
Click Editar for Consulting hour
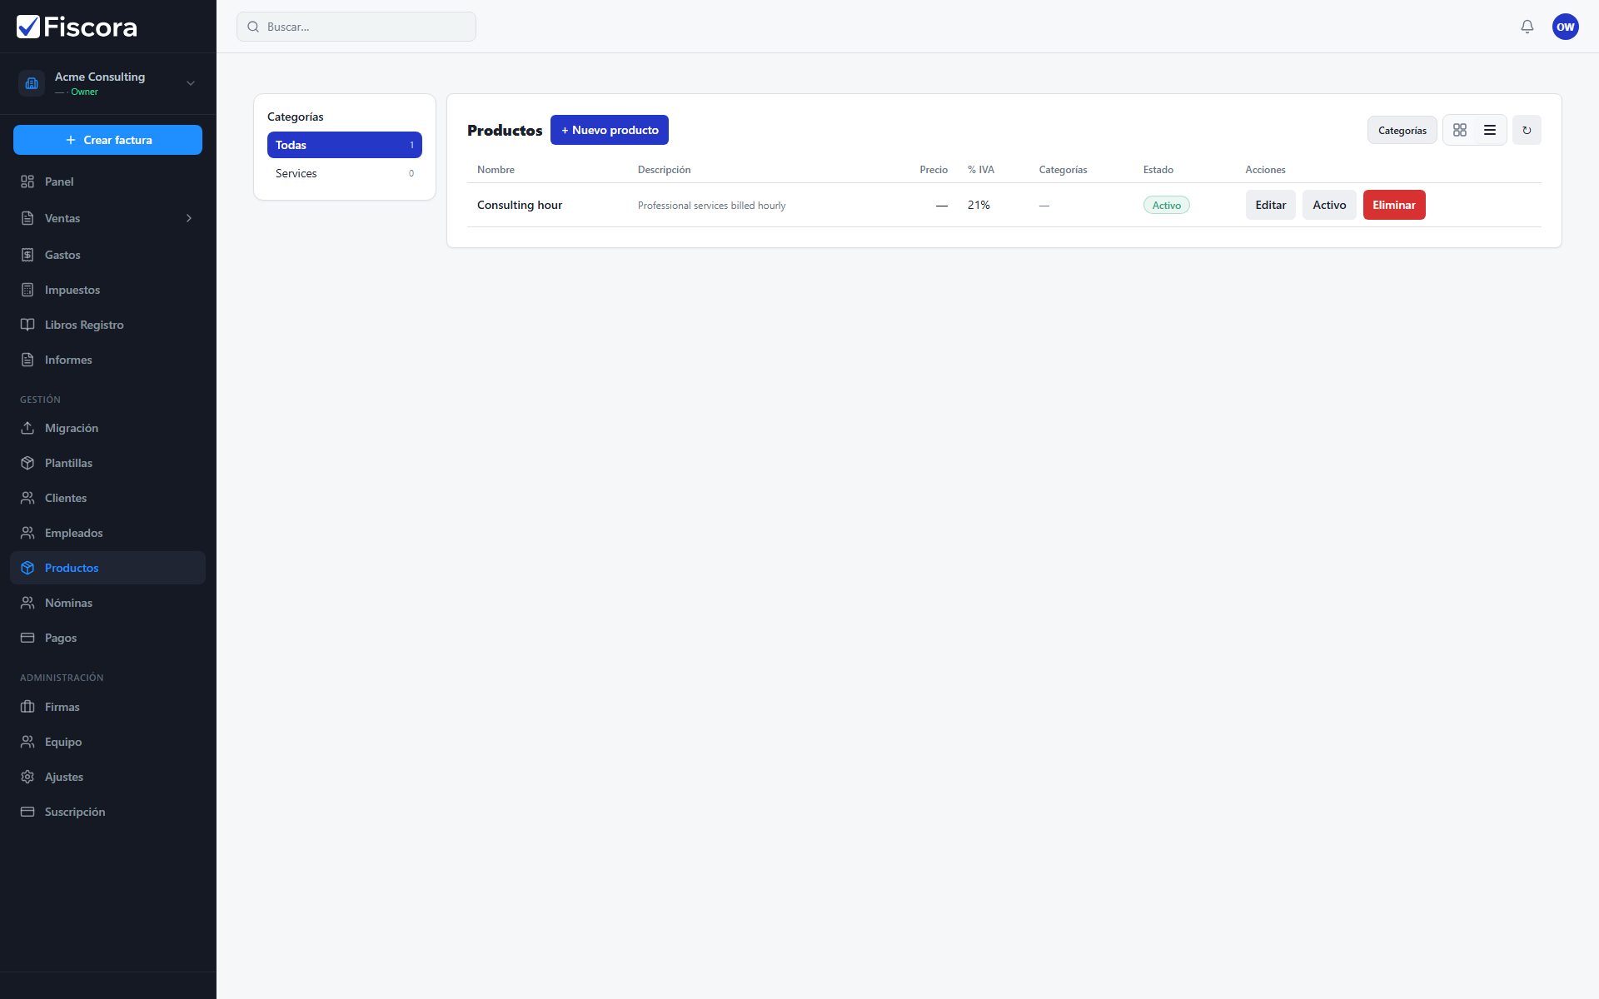1270,205
